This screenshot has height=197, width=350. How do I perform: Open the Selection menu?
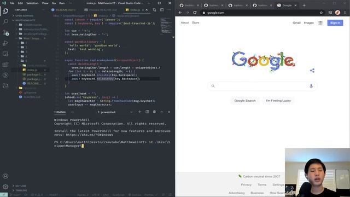pos(32,3)
